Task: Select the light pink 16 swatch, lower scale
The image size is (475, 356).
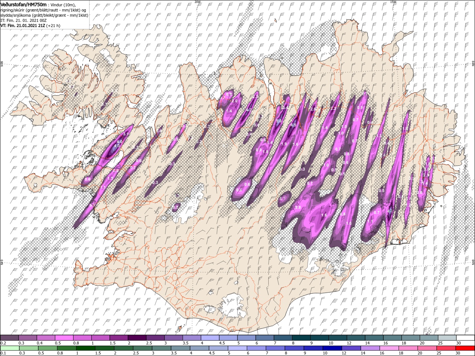Action: [390, 348]
